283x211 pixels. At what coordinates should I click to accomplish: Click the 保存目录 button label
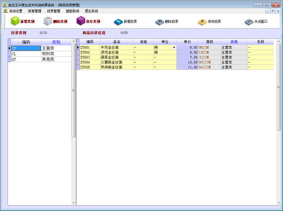click(x=215, y=22)
